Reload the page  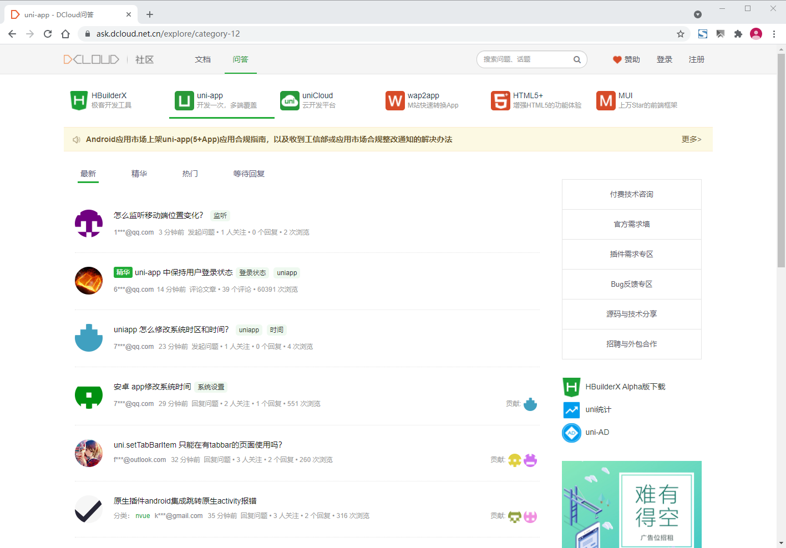(x=48, y=34)
